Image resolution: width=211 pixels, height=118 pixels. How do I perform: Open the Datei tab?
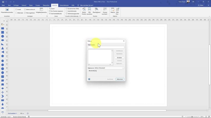[x=3, y=5]
